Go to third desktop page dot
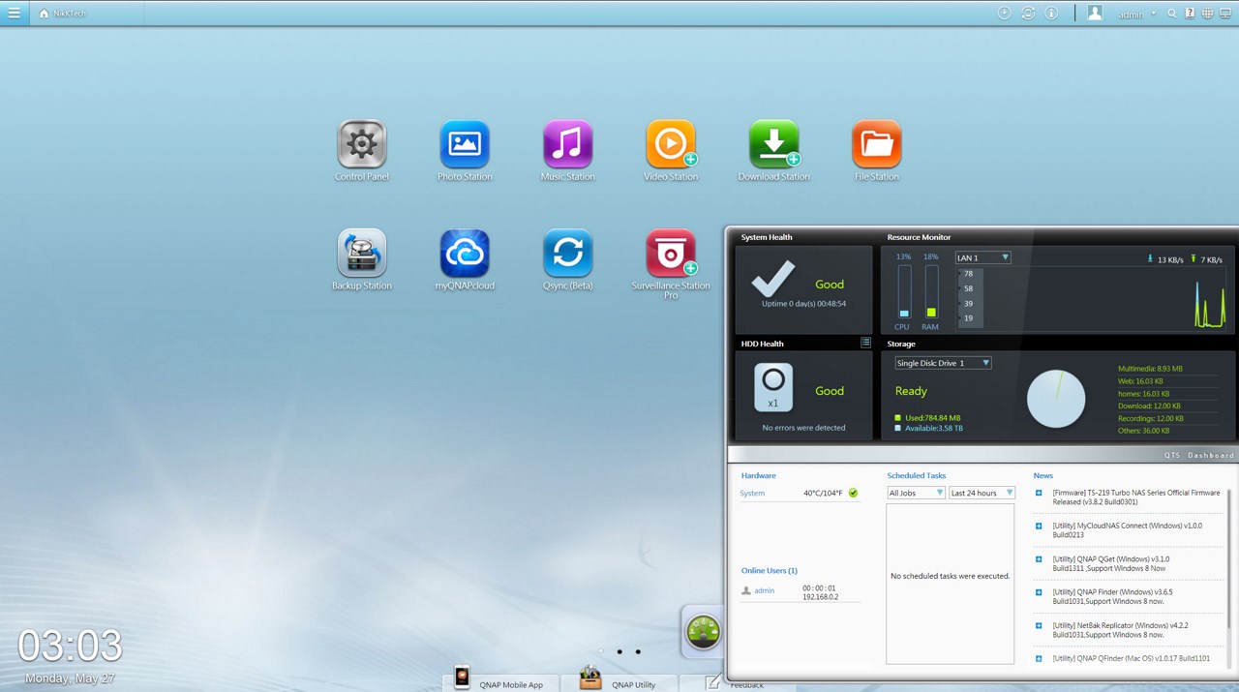1239x692 pixels. point(638,651)
